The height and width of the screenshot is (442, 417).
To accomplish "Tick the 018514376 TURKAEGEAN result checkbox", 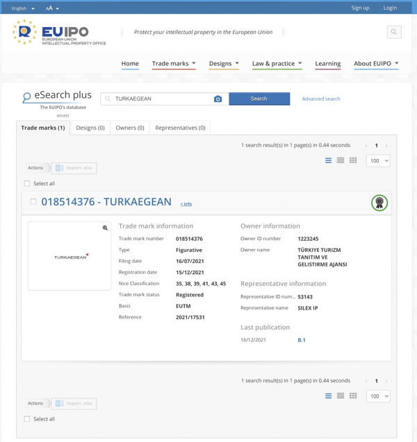I will point(33,201).
